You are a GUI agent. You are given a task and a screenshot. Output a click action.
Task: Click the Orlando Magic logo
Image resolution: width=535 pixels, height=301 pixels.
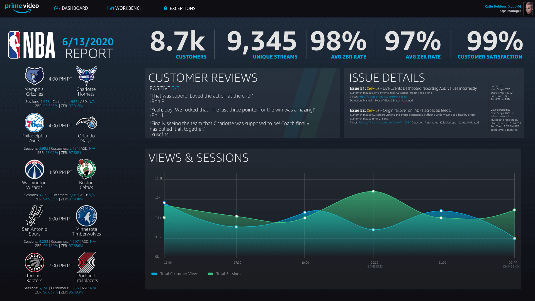tap(86, 123)
